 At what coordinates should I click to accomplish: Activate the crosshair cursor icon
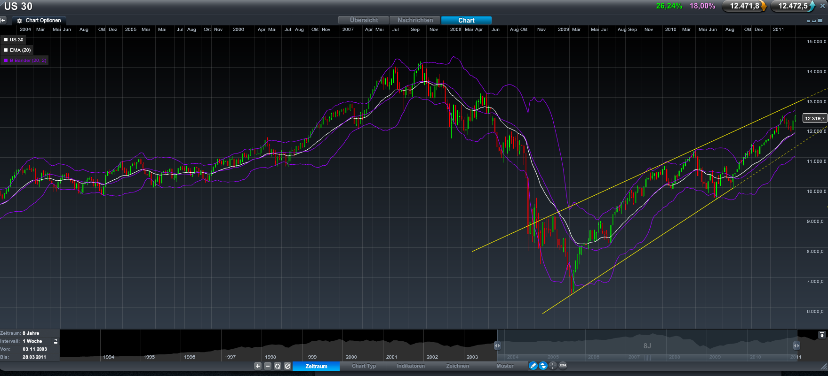tap(553, 366)
